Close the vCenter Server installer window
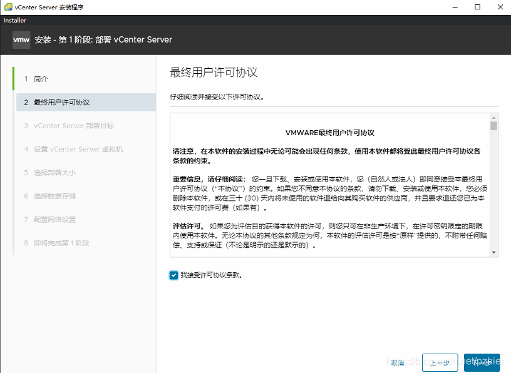Viewport: 511px width, 373px height. pyautogui.click(x=500, y=7)
